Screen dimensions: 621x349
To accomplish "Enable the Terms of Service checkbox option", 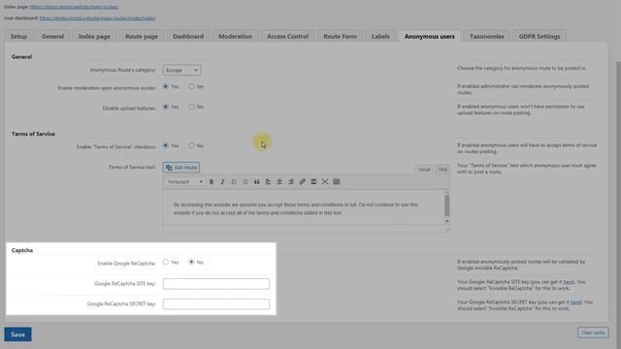I will pos(166,145).
